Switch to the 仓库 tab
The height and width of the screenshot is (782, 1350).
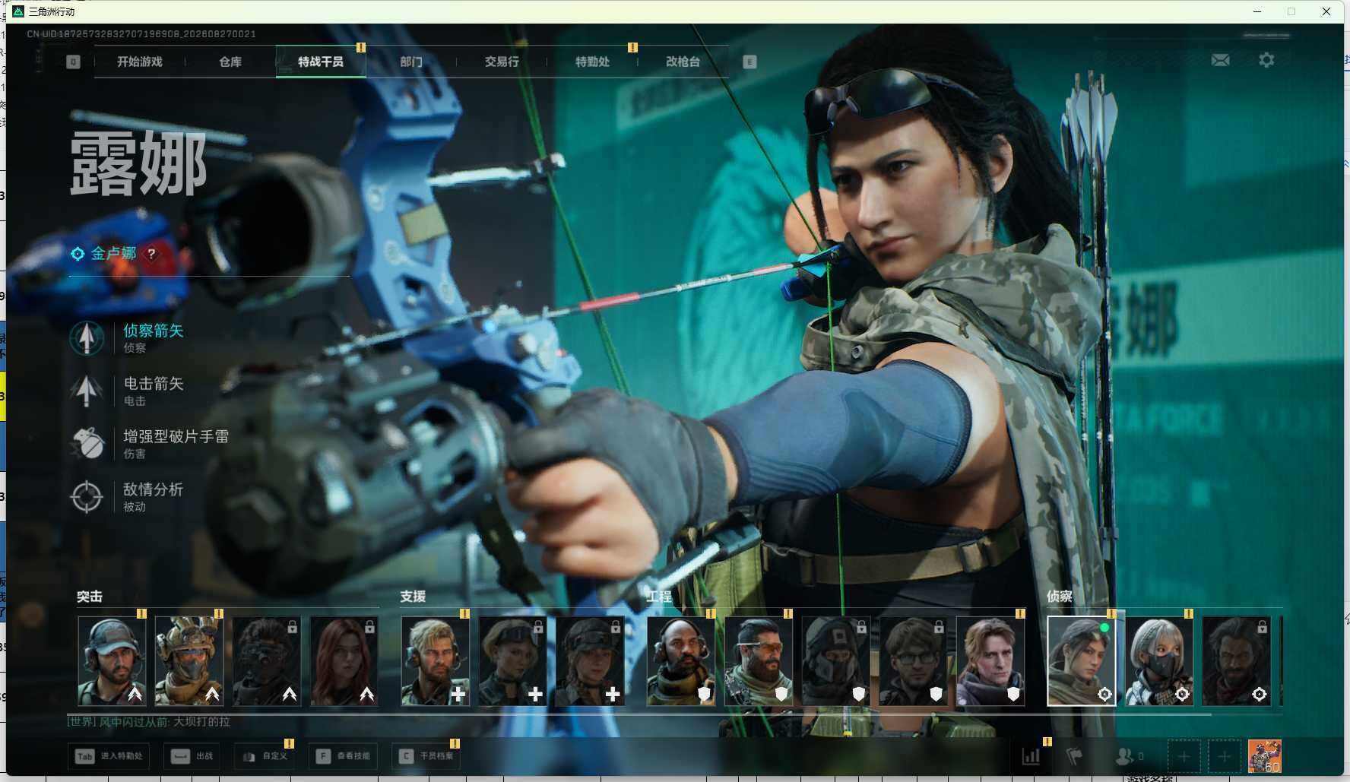[x=230, y=62]
